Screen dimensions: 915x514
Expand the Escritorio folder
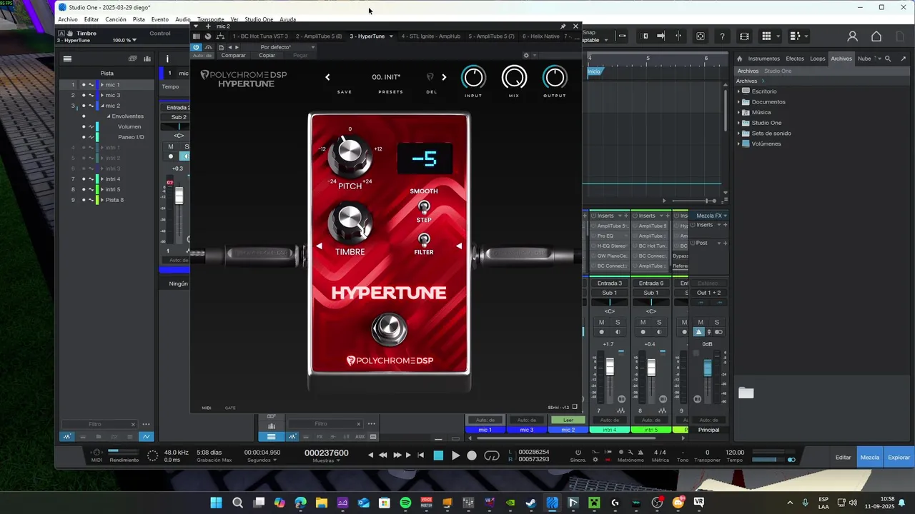(739, 91)
